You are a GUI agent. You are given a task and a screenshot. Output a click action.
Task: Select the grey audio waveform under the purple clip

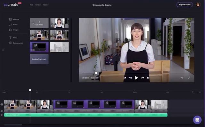pyautogui.click(x=94, y=111)
